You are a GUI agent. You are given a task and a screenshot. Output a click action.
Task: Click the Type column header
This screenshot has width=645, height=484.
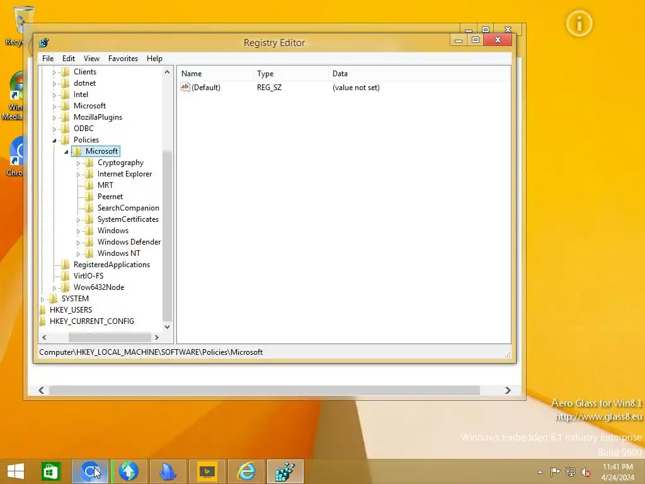coord(290,74)
